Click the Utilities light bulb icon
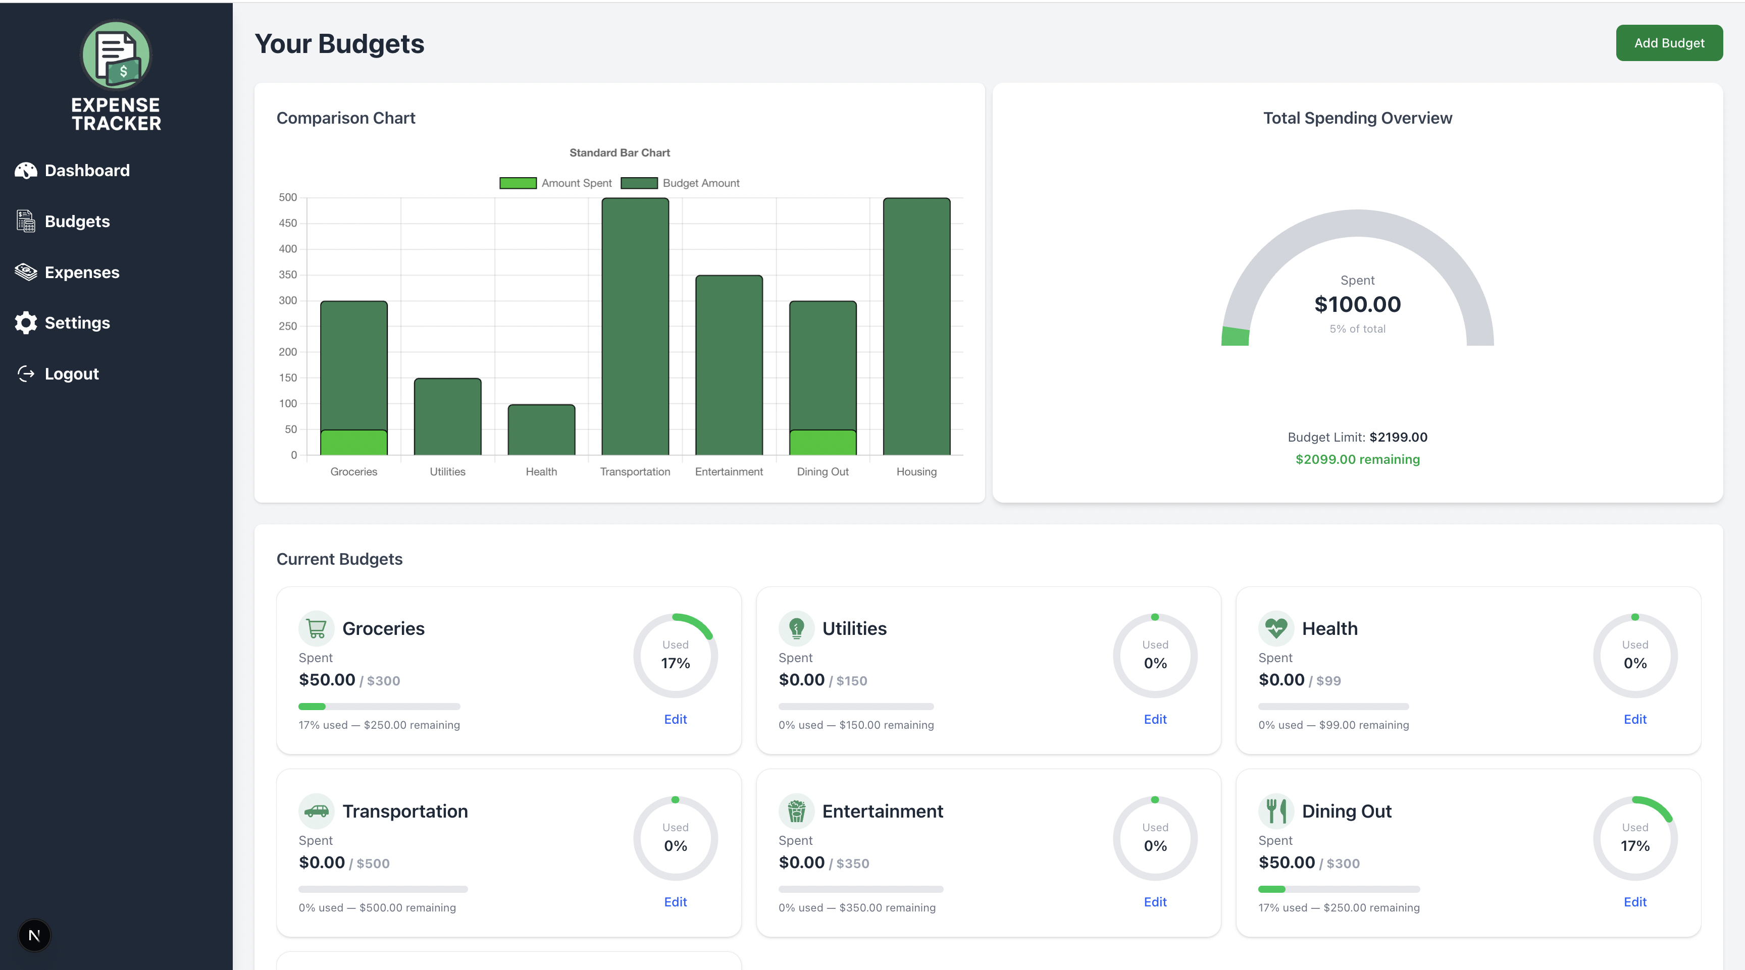 click(x=796, y=628)
